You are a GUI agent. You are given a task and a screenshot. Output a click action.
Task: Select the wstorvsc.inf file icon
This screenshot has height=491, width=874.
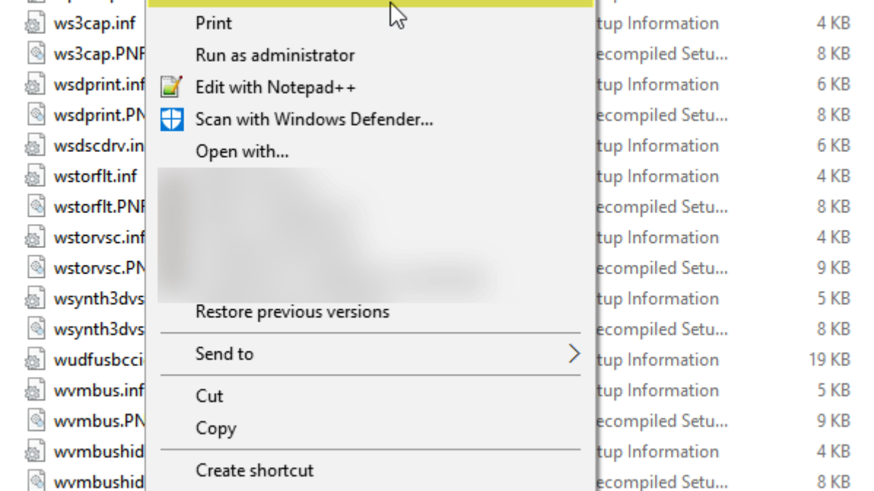point(34,238)
